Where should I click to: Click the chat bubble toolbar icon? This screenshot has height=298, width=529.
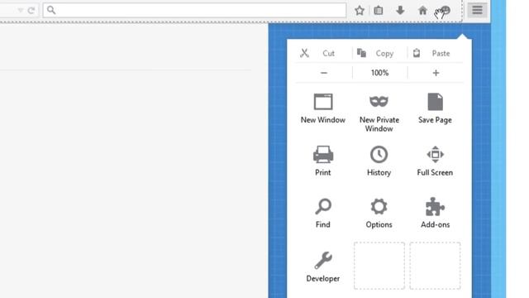(446, 11)
